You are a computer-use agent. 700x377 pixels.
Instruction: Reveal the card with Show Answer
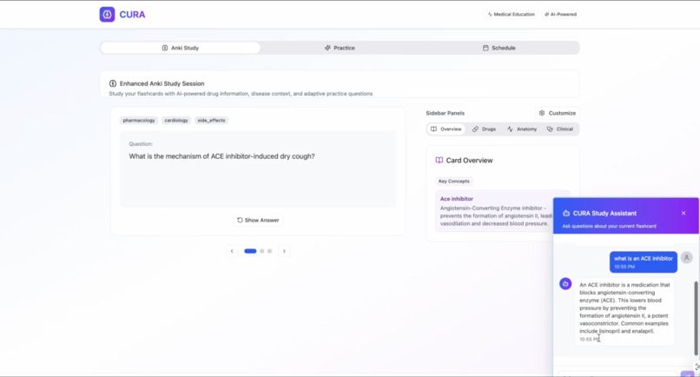pos(258,221)
